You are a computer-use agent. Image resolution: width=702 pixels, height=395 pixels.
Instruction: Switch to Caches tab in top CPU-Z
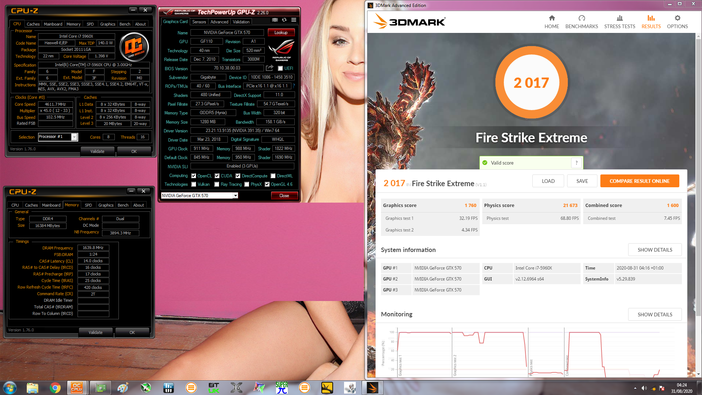(33, 24)
